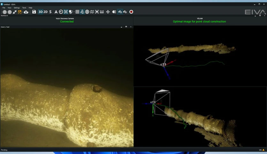Click the folded map icon
The image size is (267, 154).
point(92,12)
